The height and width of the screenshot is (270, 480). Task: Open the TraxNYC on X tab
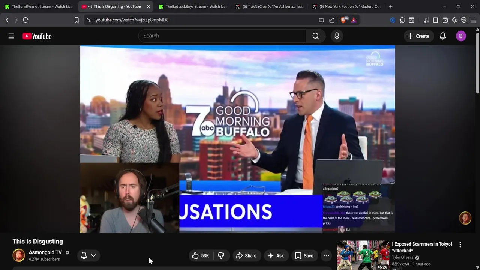pos(269,6)
